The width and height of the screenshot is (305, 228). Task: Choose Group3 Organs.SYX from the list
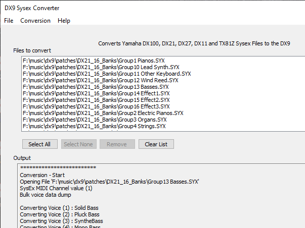(95, 120)
